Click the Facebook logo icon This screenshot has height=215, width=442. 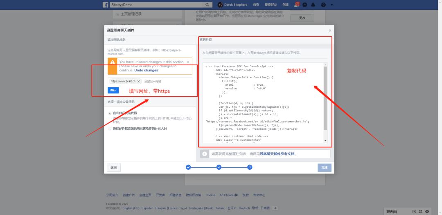[x=105, y=4]
